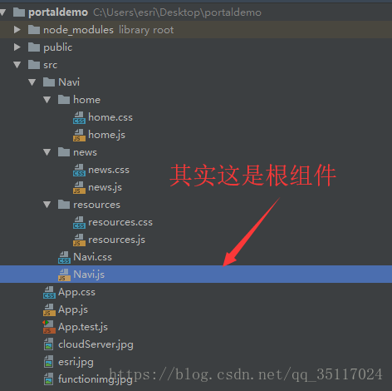Expand the public folder arrow
The width and height of the screenshot is (392, 391).
click(x=17, y=47)
